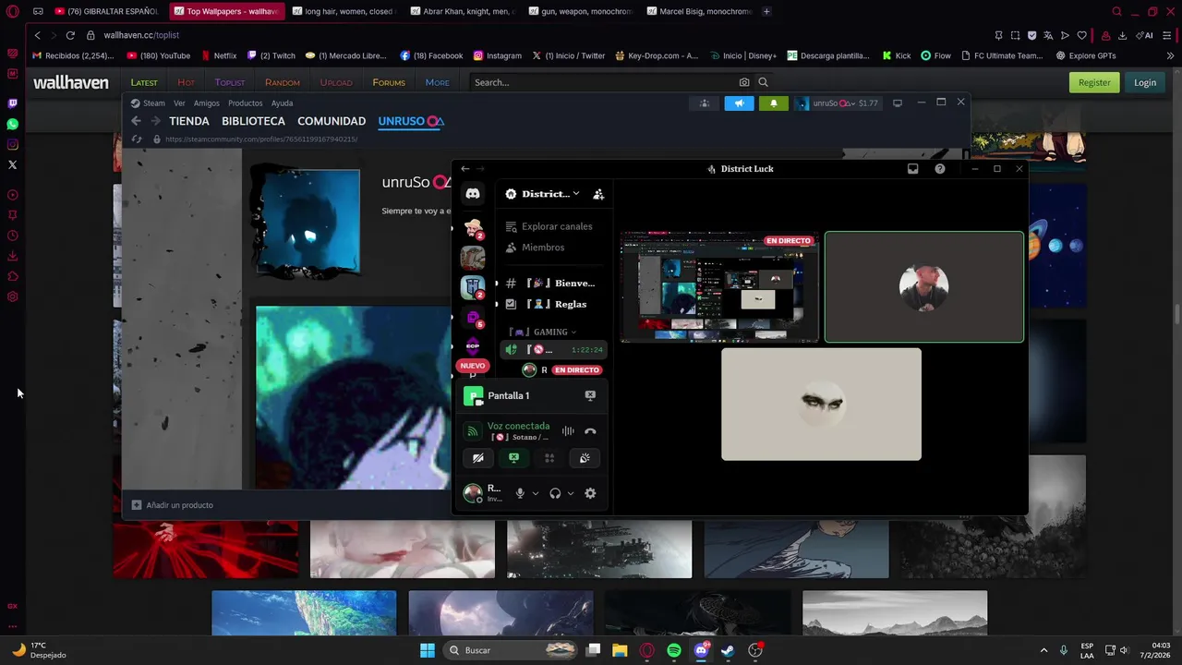1182x665 pixels.
Task: Open Discord inbox icon in title bar
Action: click(x=912, y=169)
